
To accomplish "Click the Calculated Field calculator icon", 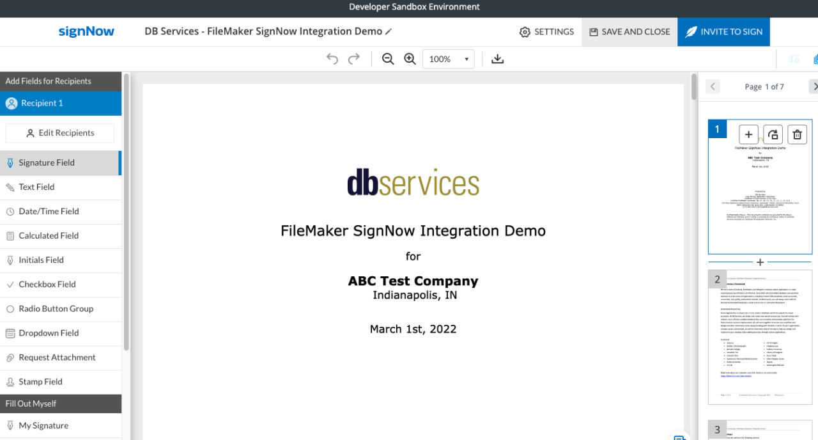I will (x=10, y=235).
